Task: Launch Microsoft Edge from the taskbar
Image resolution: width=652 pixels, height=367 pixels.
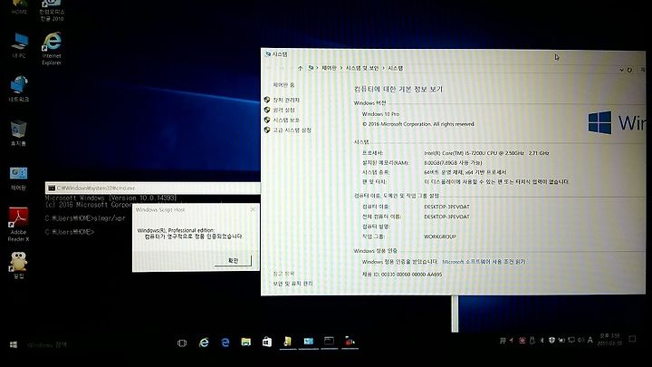Action: [225, 343]
